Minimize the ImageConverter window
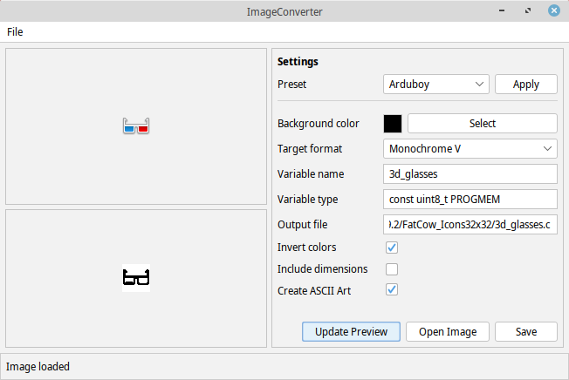Screen dimensions: 569x380 502,10
